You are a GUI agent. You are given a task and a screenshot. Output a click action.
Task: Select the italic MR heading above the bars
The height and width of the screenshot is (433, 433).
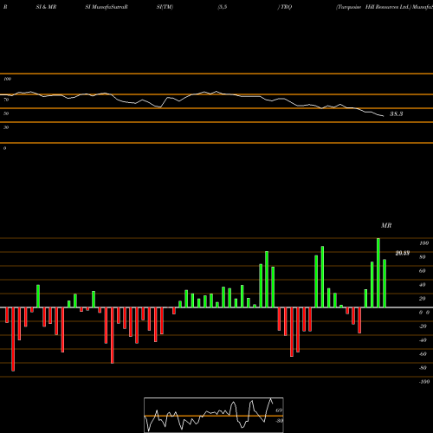(386, 225)
